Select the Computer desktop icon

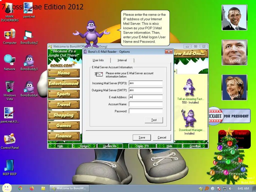[10, 36]
